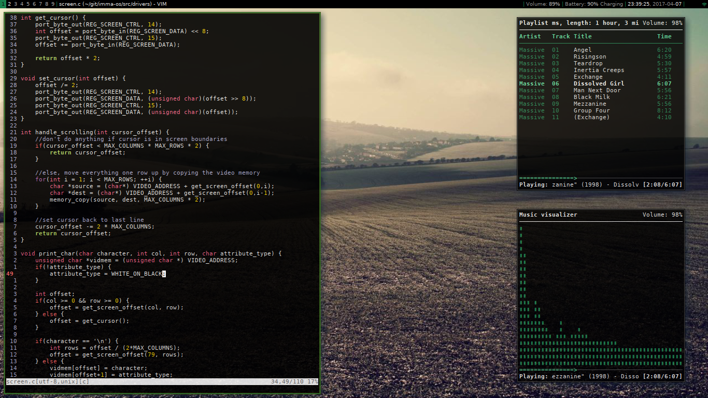Screen dimensions: 708x398
Task: Click 8:12 duration of Group Four
Action: [x=664, y=110]
